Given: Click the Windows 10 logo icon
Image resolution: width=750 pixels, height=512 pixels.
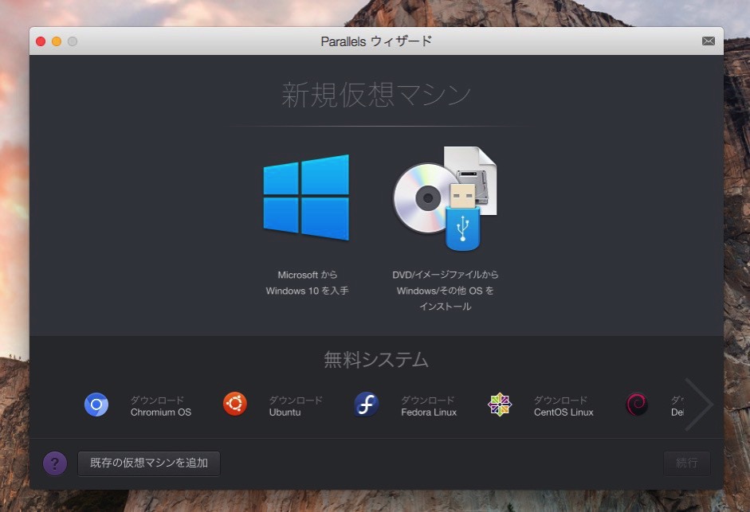Looking at the screenshot, I should pos(306,197).
